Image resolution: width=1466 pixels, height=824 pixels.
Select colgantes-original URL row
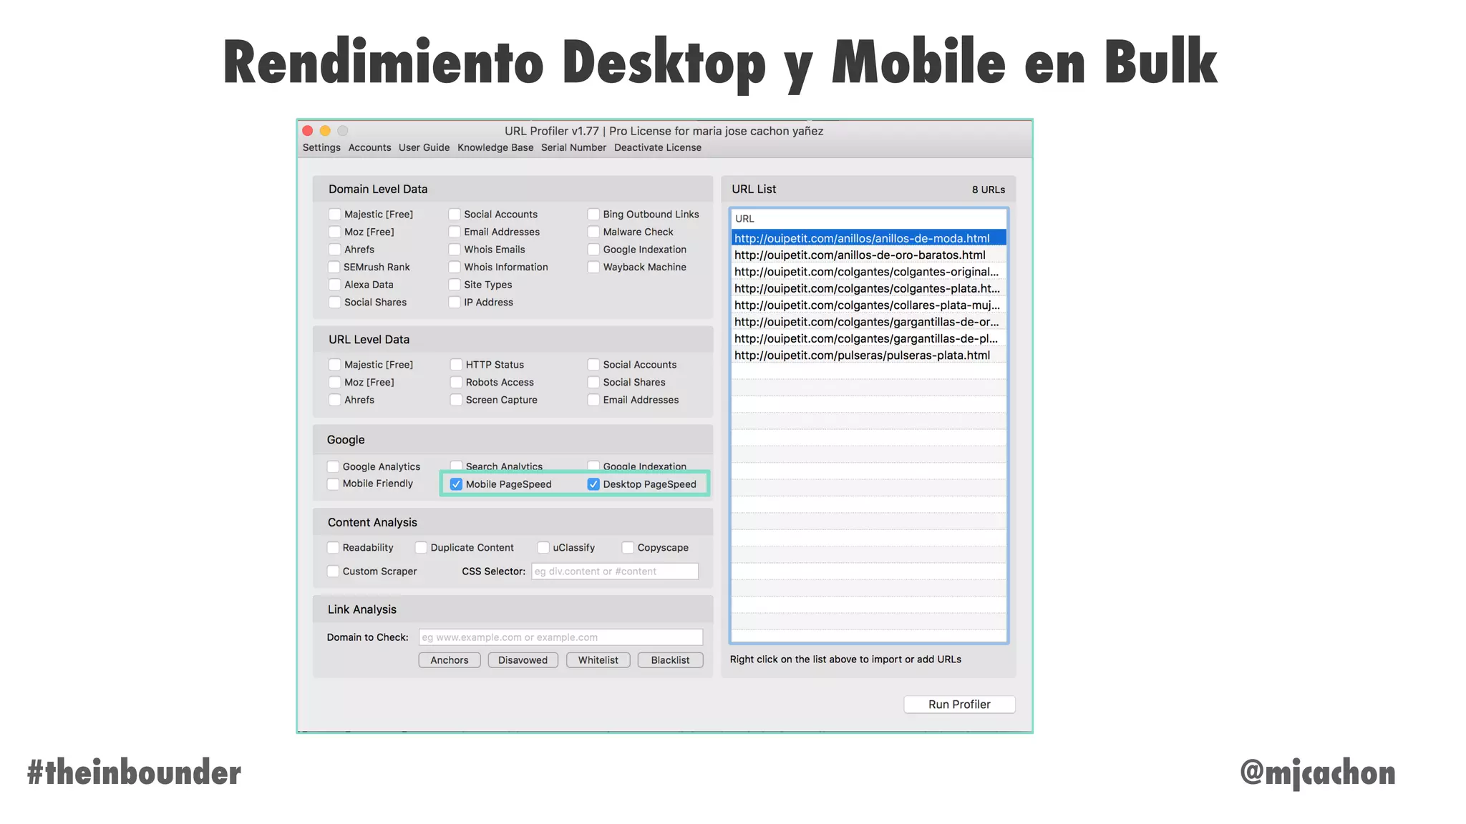click(868, 272)
